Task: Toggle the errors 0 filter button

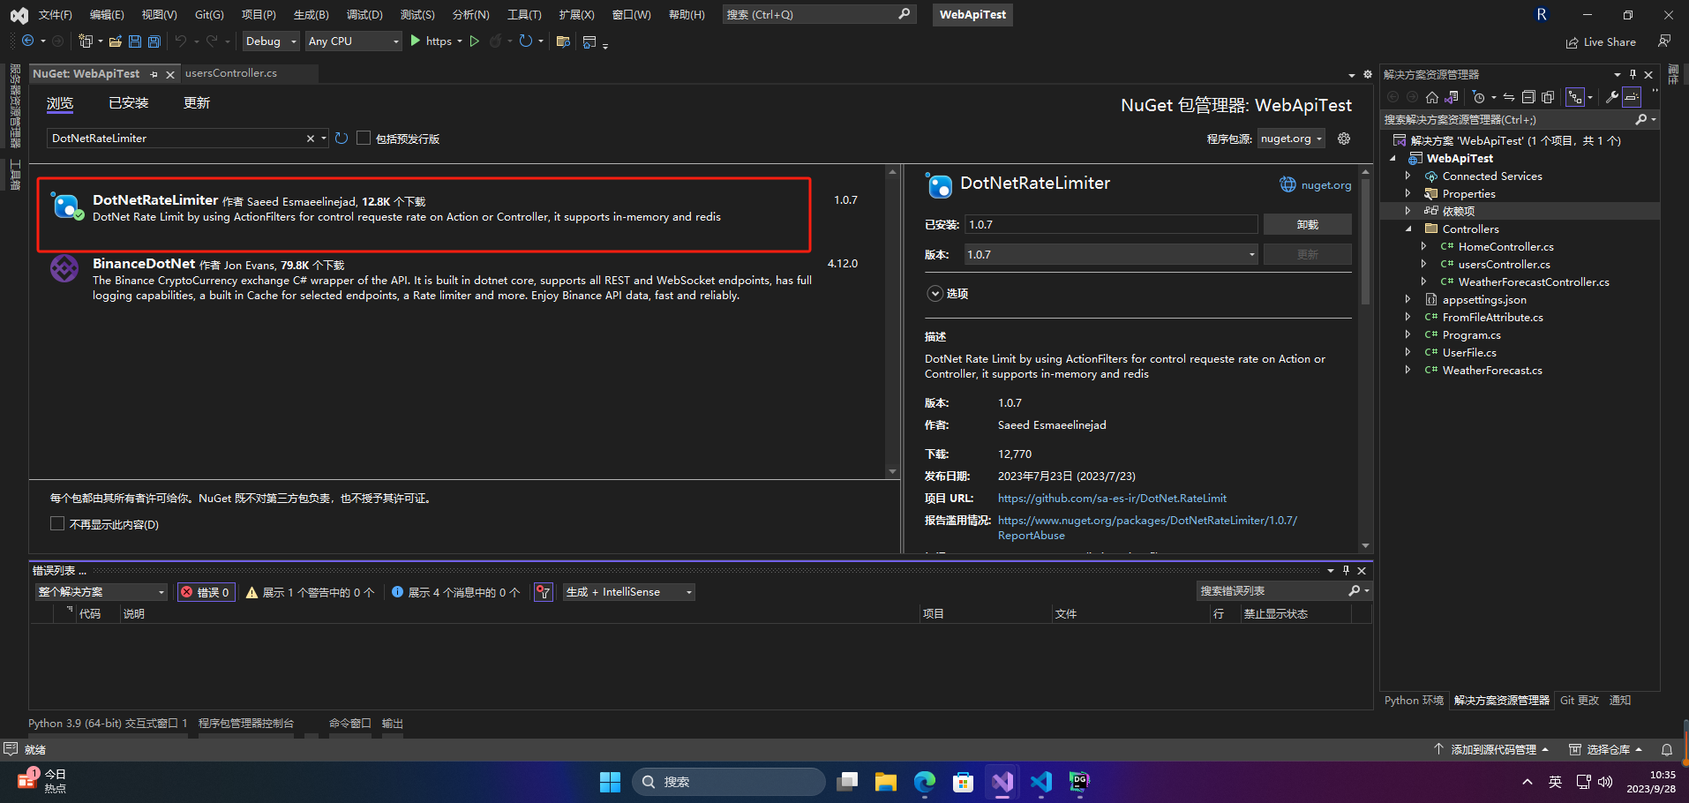Action: (x=206, y=592)
